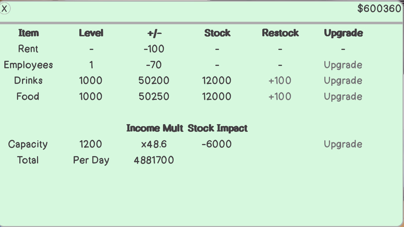Restock Food by +100
Screen dimensions: 404x227
(x=280, y=97)
